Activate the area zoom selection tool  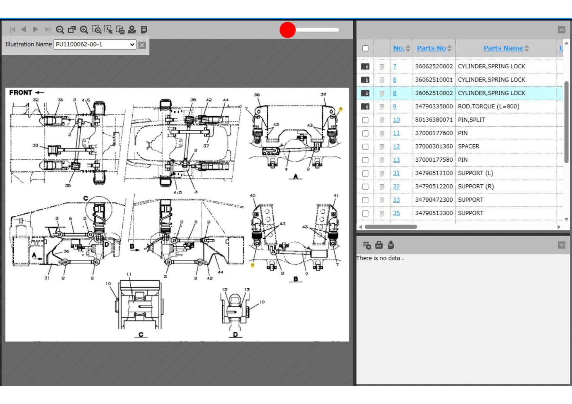click(x=96, y=30)
